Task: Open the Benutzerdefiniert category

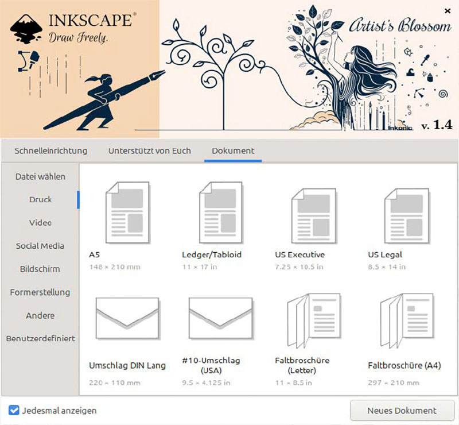Action: [40, 338]
